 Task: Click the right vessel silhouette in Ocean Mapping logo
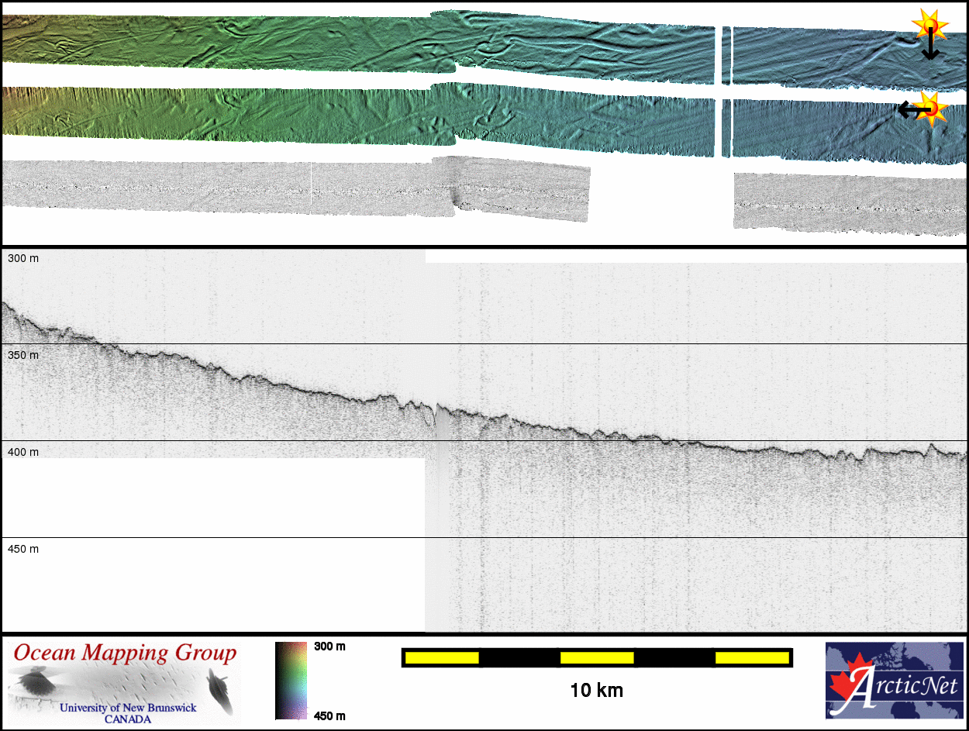coord(220,689)
